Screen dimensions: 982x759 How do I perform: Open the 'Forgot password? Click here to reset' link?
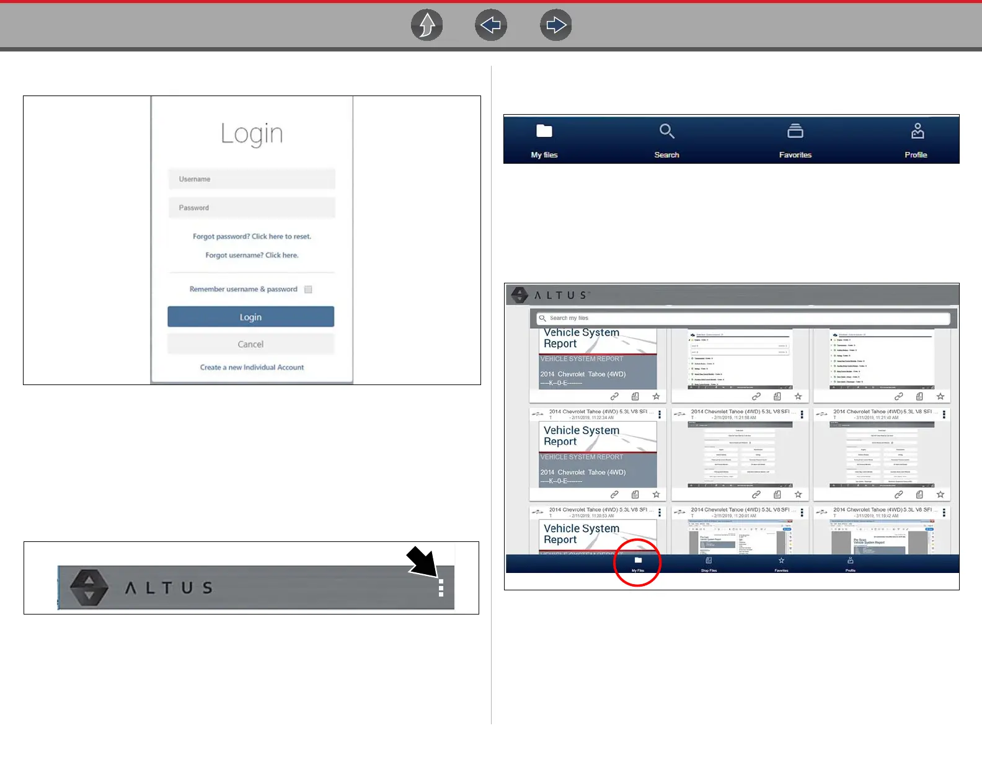pyautogui.click(x=252, y=236)
